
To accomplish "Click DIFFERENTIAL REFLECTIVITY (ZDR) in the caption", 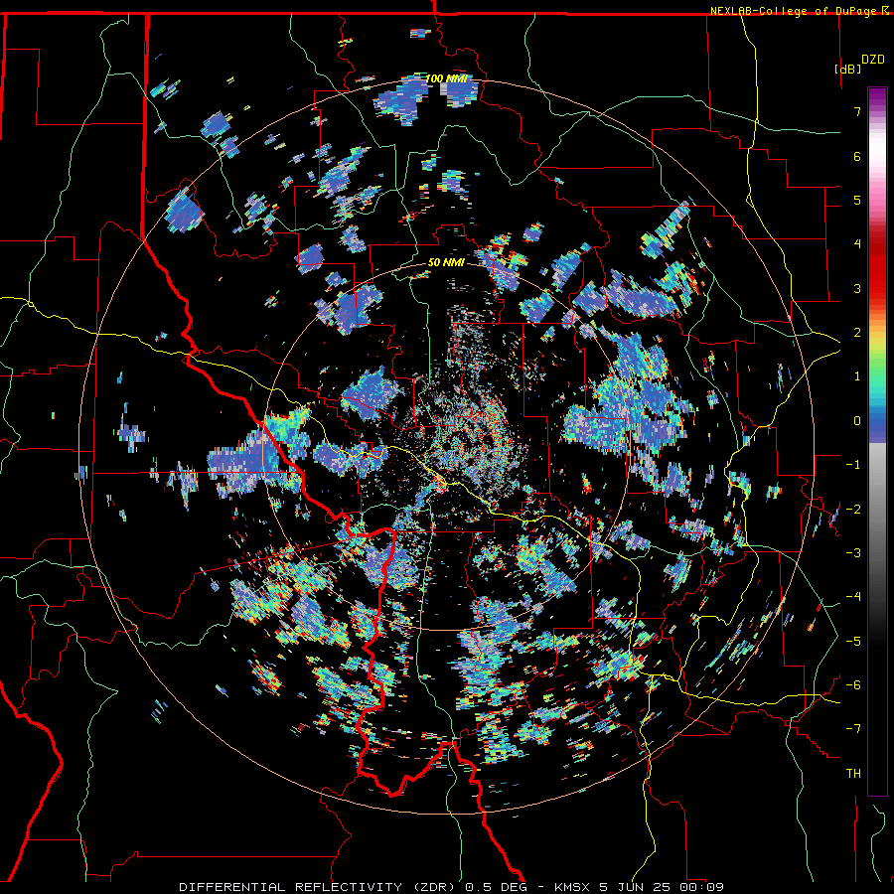I will pos(319,887).
